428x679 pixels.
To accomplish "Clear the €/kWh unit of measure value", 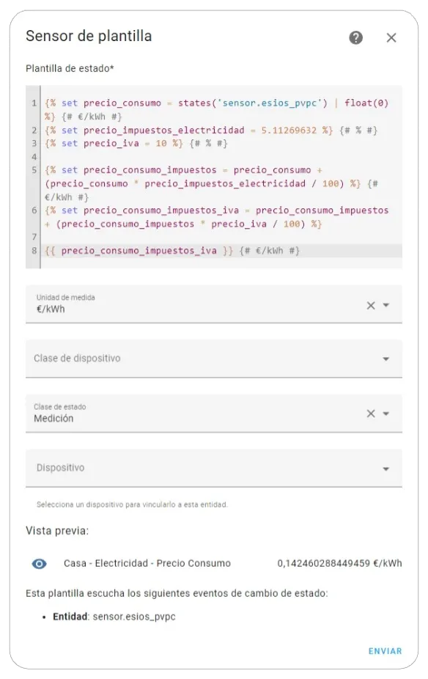I will (371, 305).
